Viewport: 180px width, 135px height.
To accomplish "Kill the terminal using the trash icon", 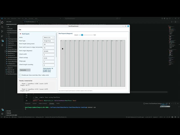I will (169, 103).
